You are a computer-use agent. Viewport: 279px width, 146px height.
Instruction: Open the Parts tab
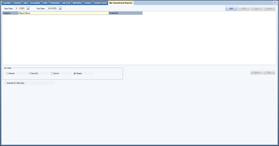(x=45, y=3)
